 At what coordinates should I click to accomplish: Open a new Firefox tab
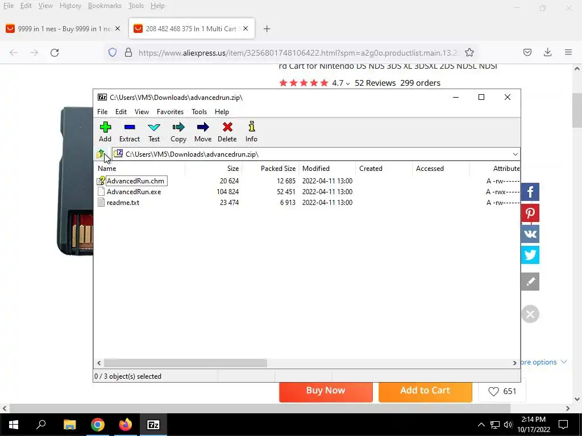click(267, 28)
